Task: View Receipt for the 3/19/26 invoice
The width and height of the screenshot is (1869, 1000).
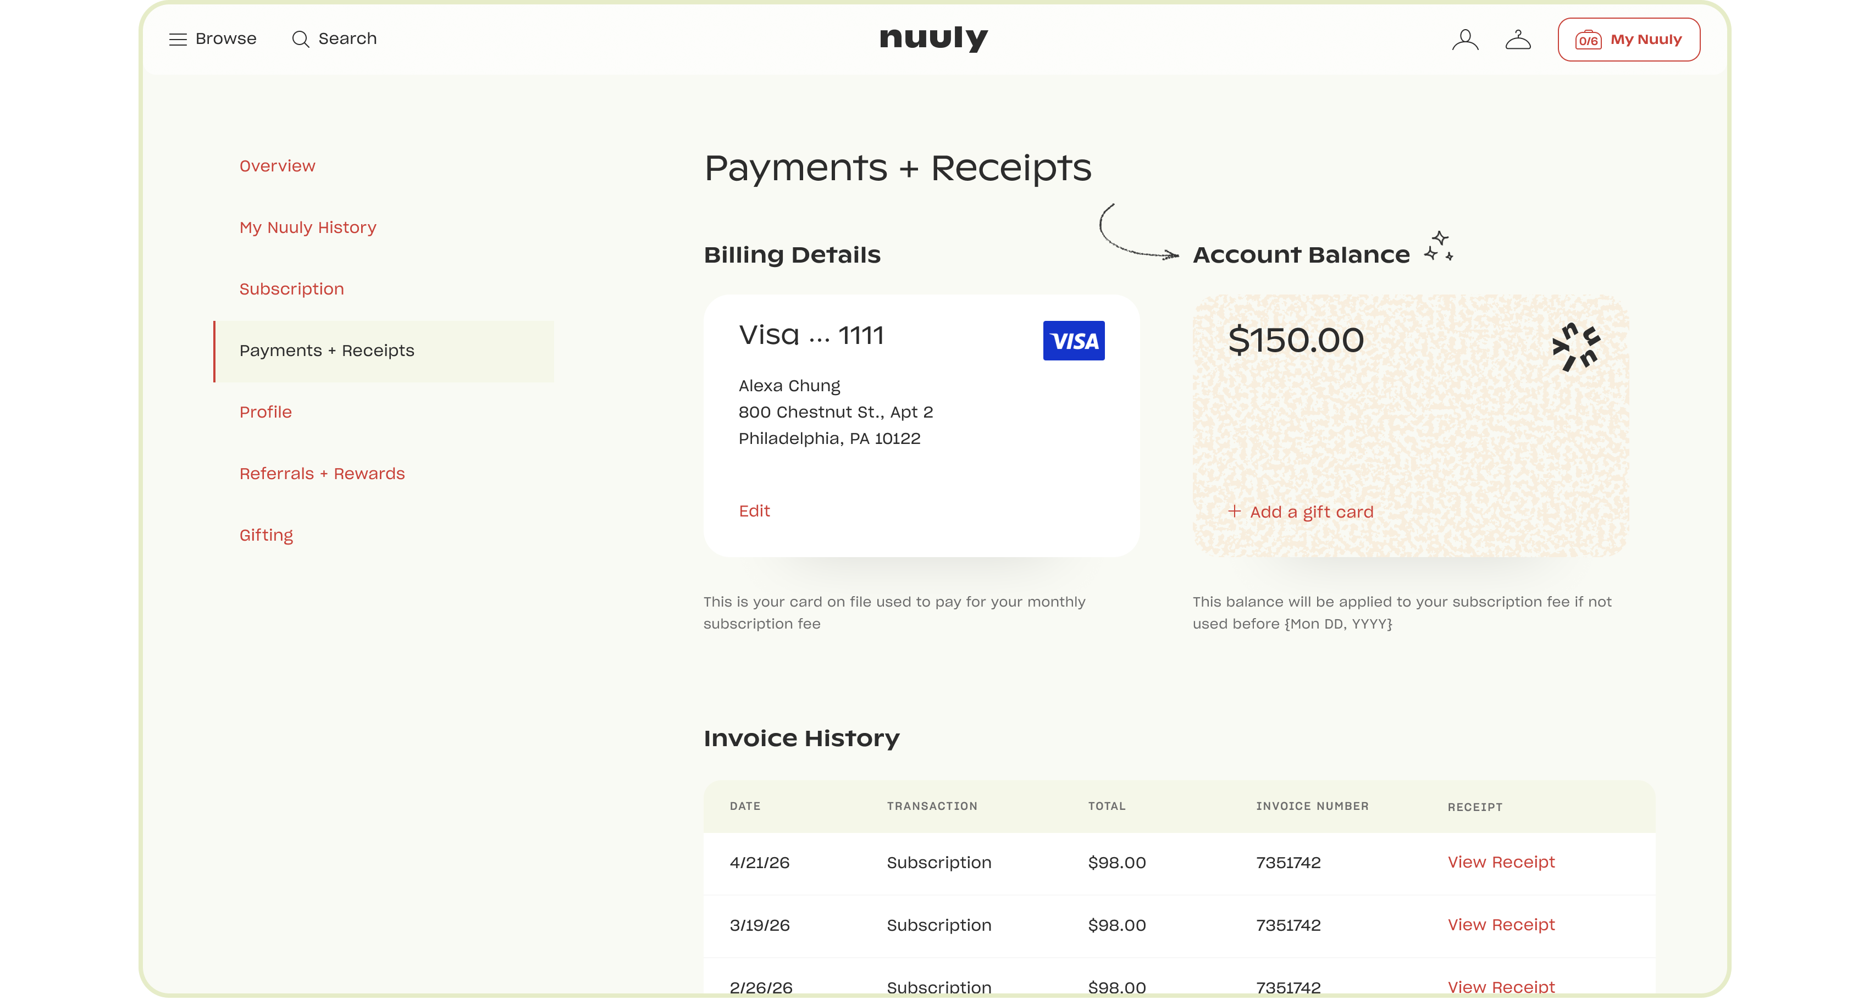Action: tap(1501, 925)
